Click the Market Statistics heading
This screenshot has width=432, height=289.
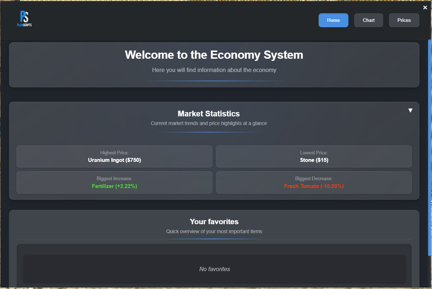click(209, 114)
